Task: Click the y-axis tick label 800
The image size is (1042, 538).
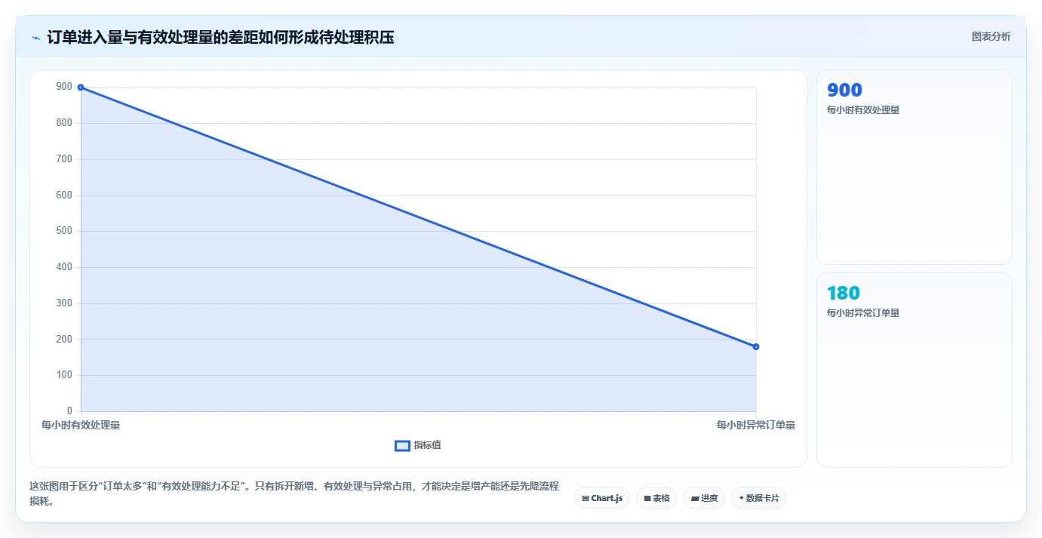Action: click(x=64, y=123)
